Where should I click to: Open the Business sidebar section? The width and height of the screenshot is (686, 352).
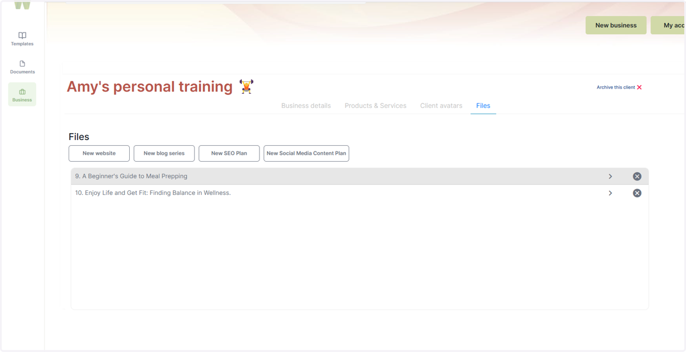click(22, 94)
